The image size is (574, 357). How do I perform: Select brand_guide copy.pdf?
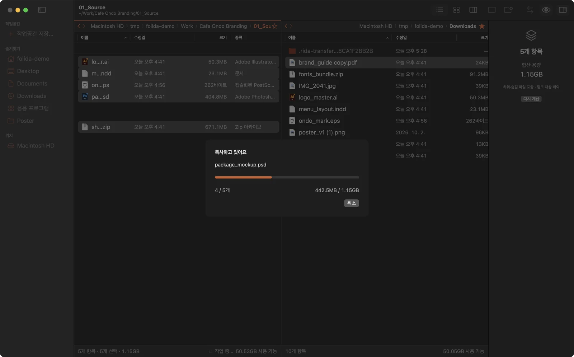387,62
